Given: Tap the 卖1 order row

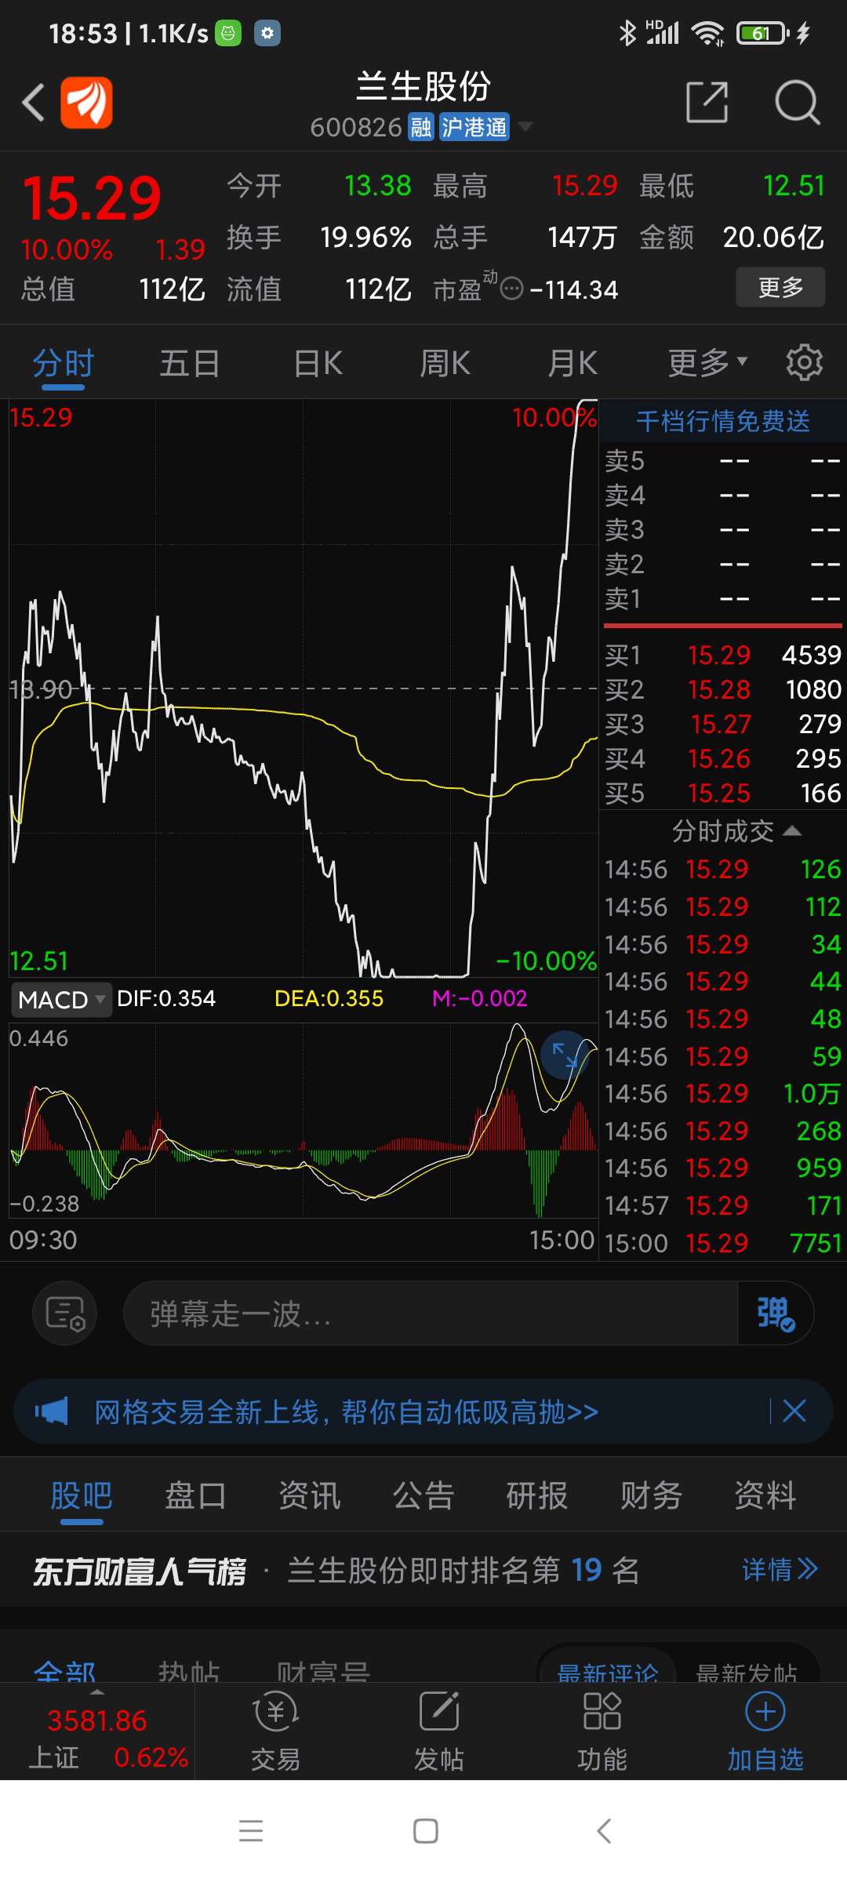Looking at the screenshot, I should click(x=722, y=599).
